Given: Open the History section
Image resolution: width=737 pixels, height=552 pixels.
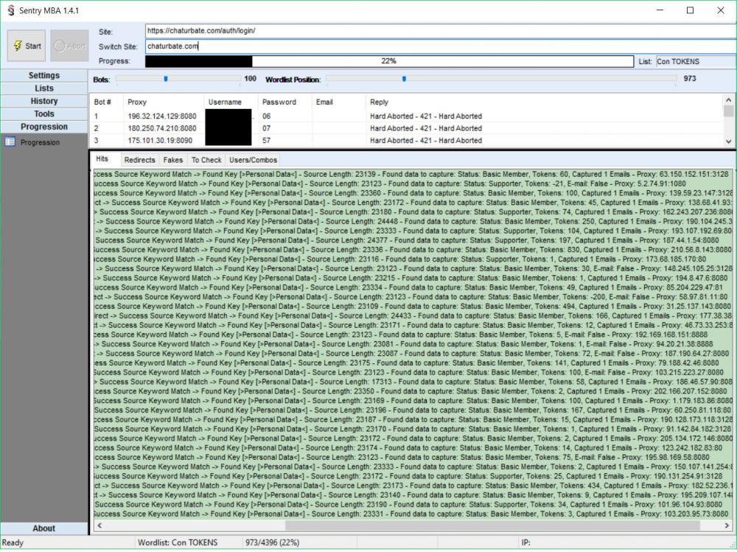Looking at the screenshot, I should [x=43, y=101].
